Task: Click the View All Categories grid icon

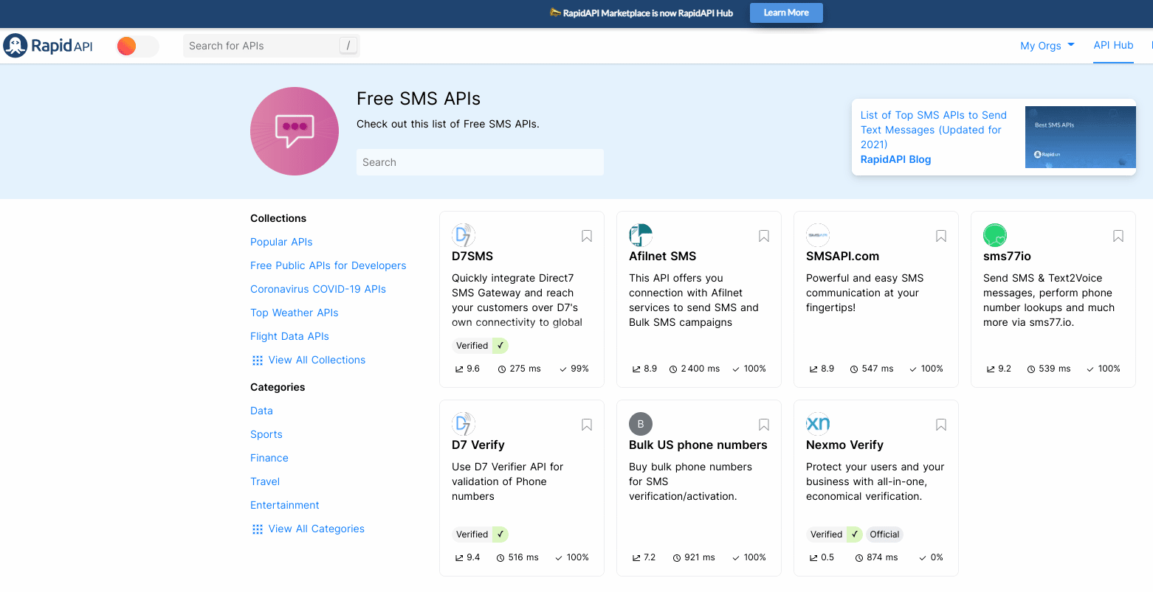Action: pyautogui.click(x=258, y=529)
